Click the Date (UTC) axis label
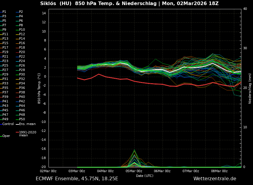Screen dimensions: 253x185 click(145, 176)
